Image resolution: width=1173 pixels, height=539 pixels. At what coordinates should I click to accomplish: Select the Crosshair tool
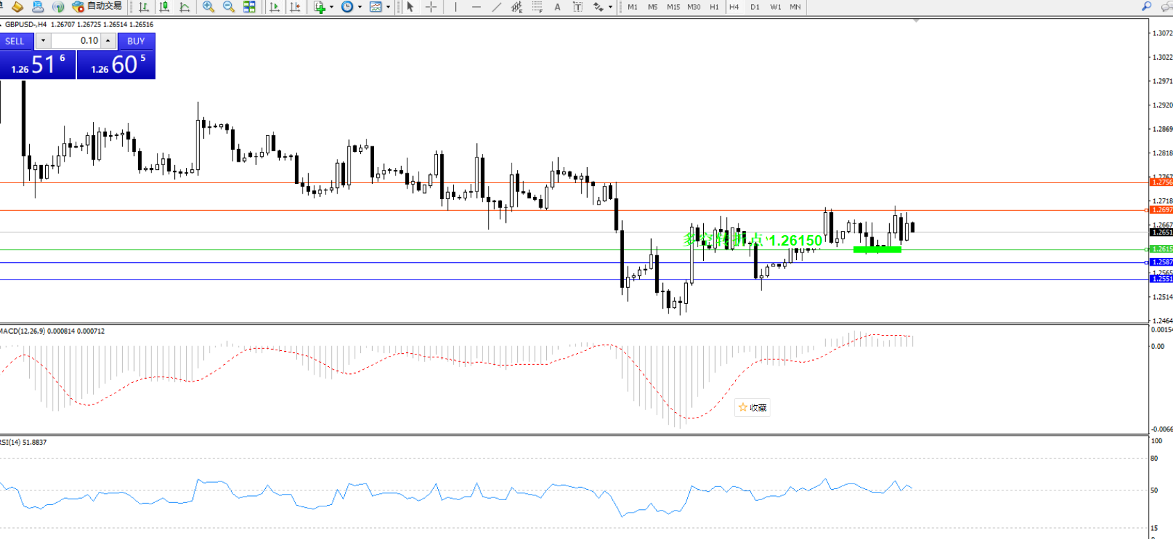pyautogui.click(x=431, y=7)
